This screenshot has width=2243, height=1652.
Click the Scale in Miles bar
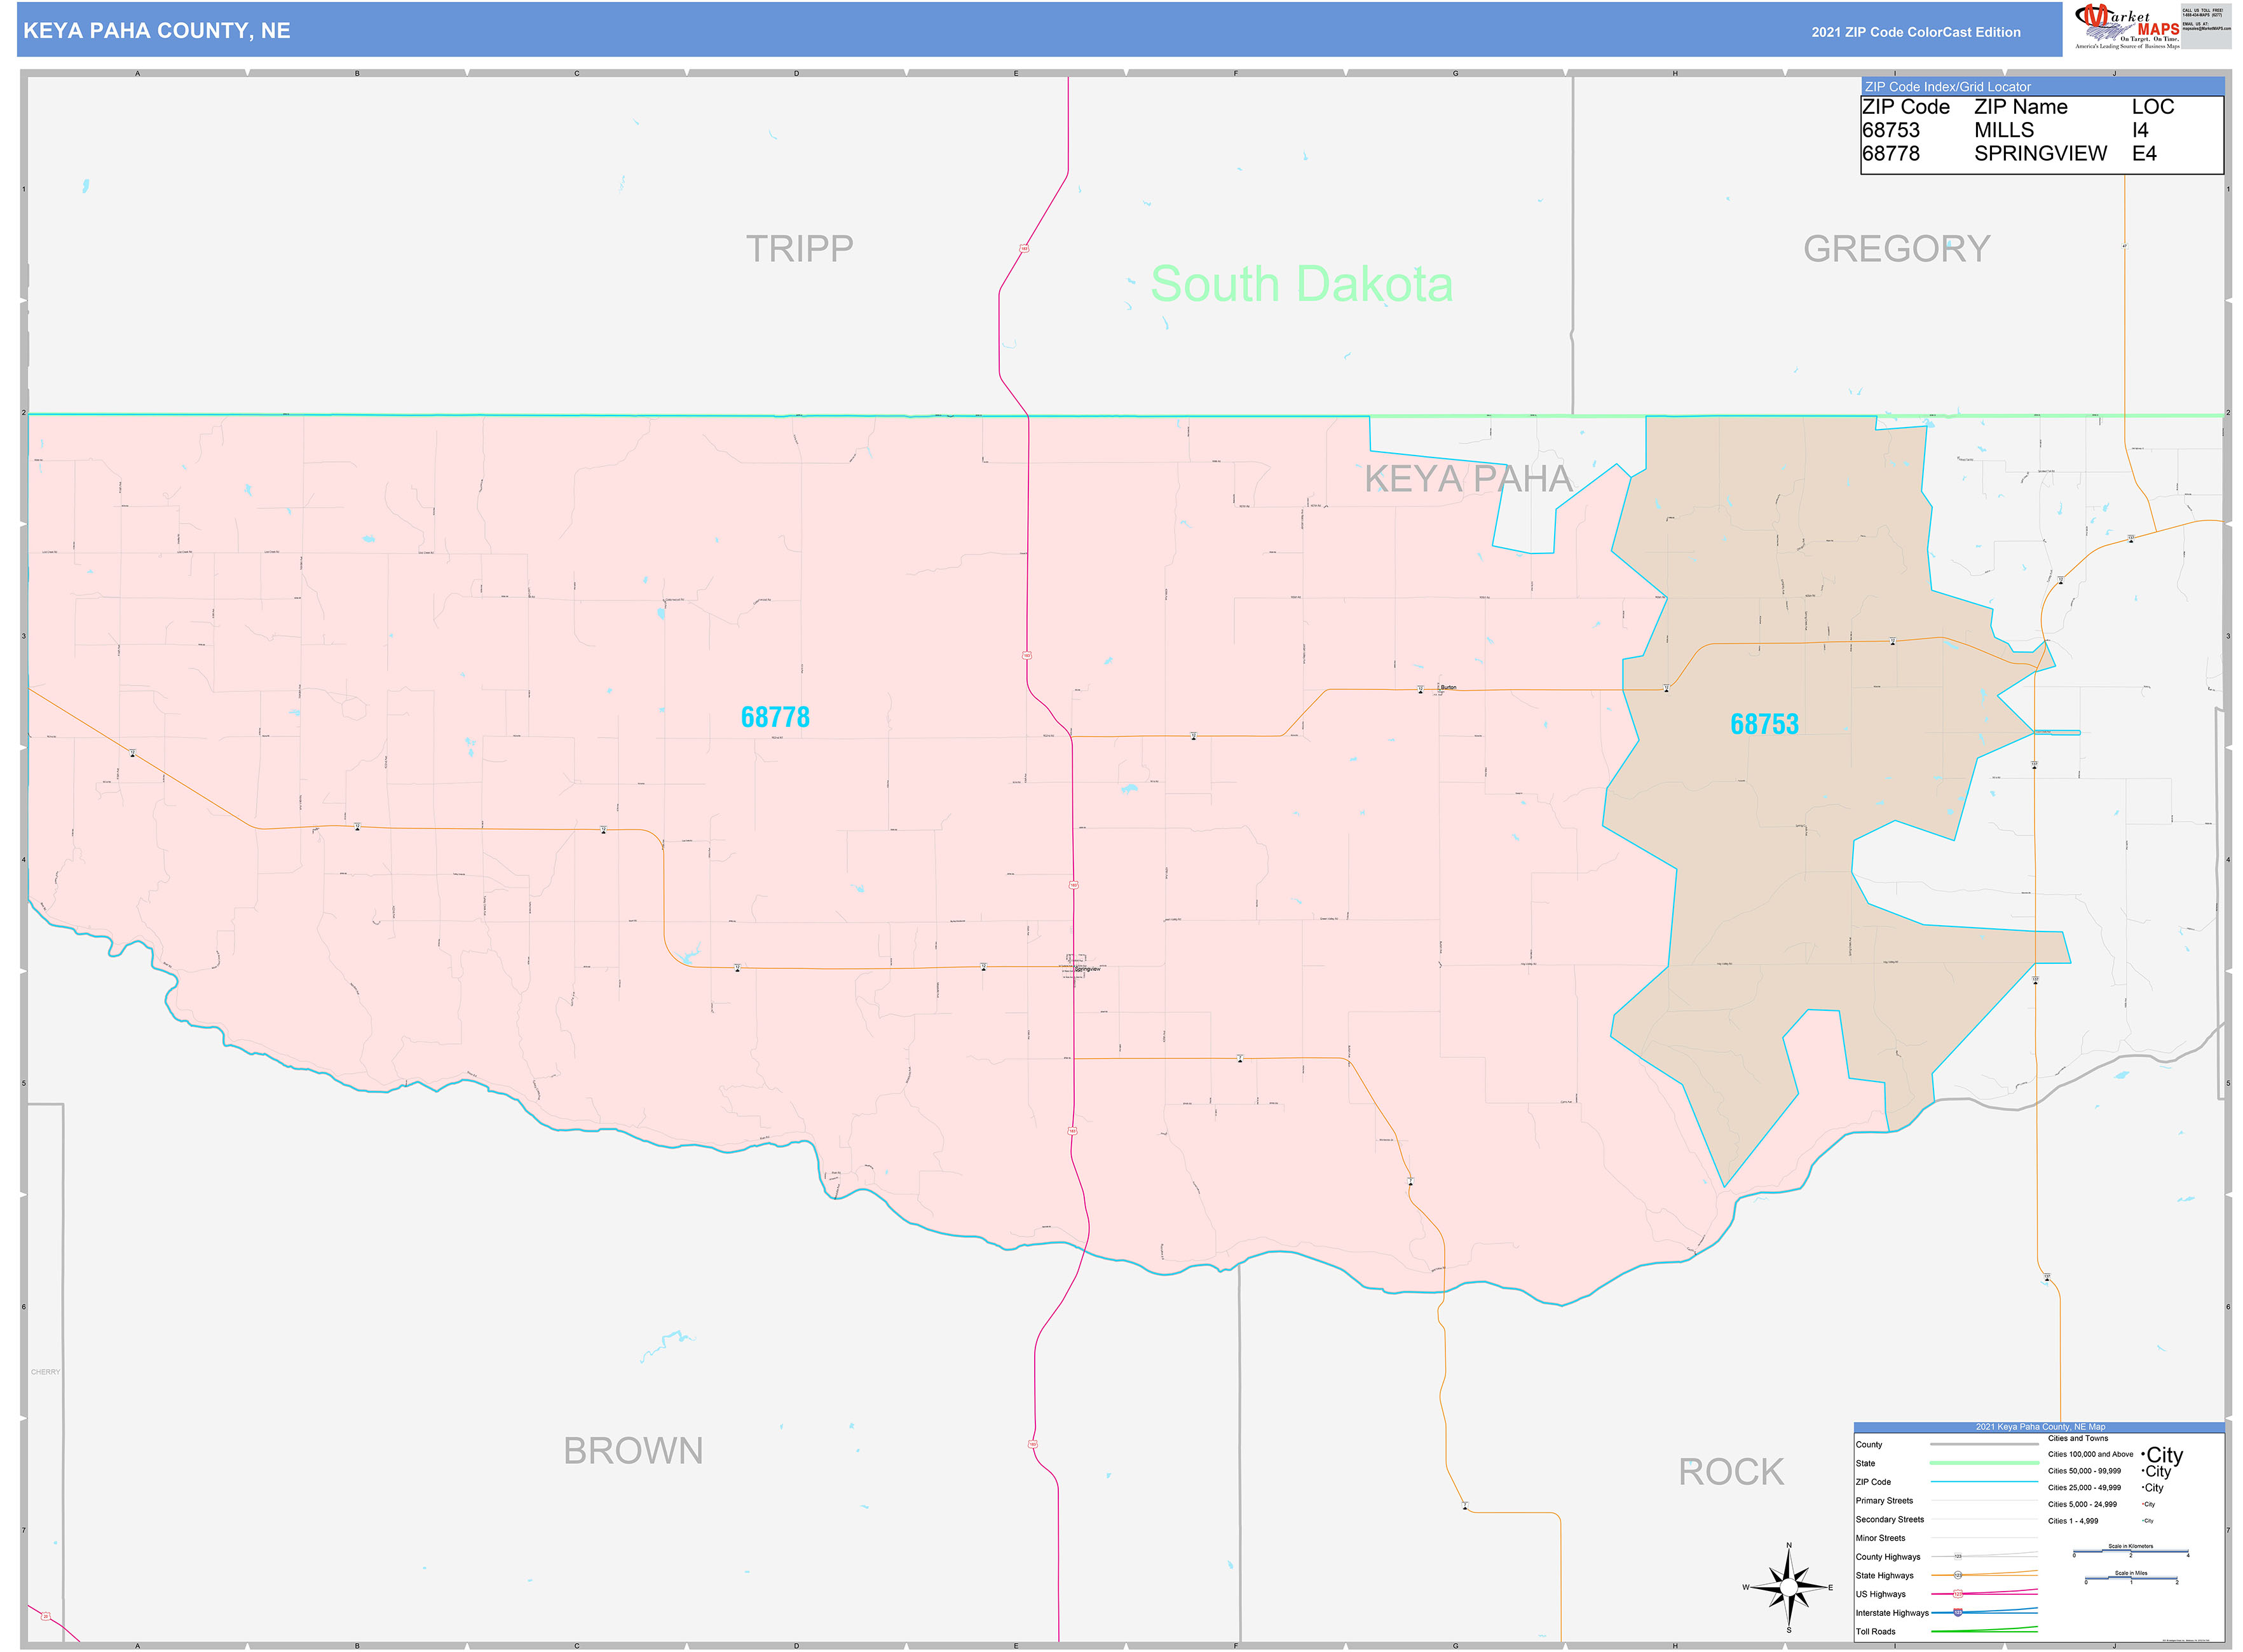(2131, 1578)
